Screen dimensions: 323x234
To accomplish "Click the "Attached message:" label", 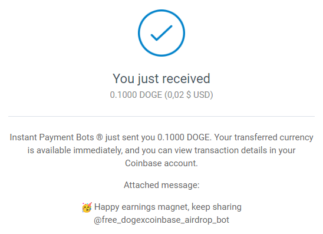I will tap(161, 185).
